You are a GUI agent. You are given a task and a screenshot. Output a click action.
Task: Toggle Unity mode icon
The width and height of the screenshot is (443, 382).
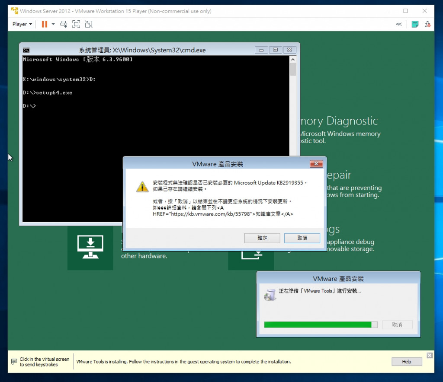(x=89, y=24)
